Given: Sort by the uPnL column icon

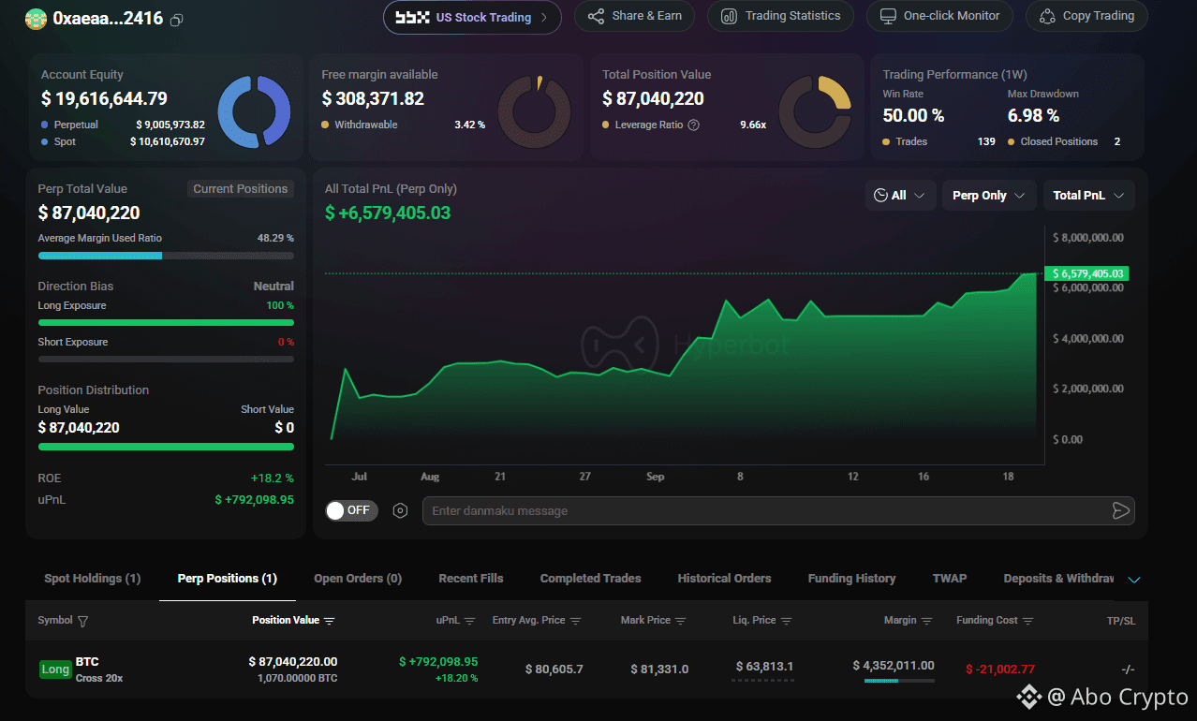Looking at the screenshot, I should 470,621.
